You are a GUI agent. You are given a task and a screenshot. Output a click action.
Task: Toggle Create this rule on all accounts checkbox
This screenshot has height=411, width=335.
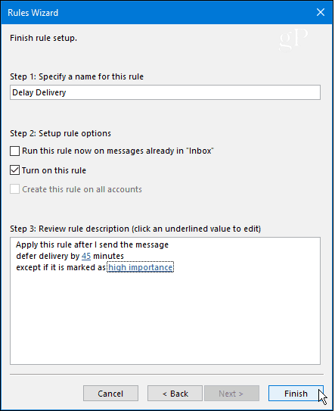(x=14, y=189)
